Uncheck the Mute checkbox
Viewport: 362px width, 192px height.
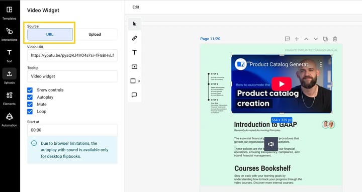tap(30, 105)
